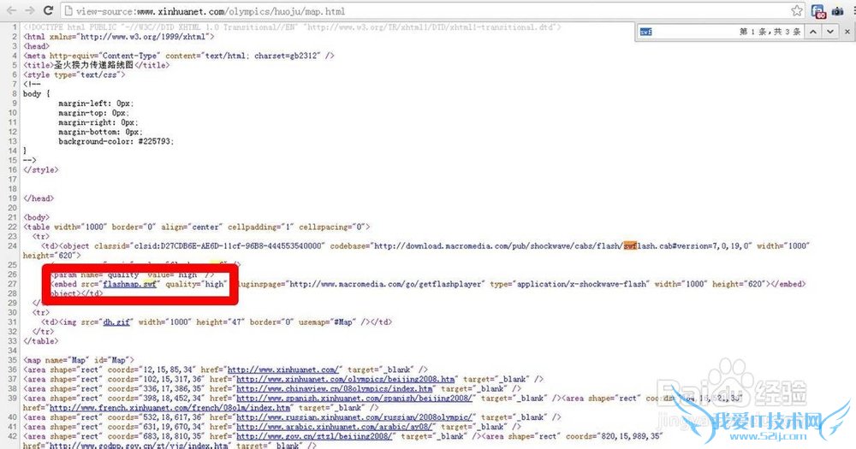This screenshot has height=449, width=856.
Task: Click the camera screenshot extension icon
Action: (837, 11)
